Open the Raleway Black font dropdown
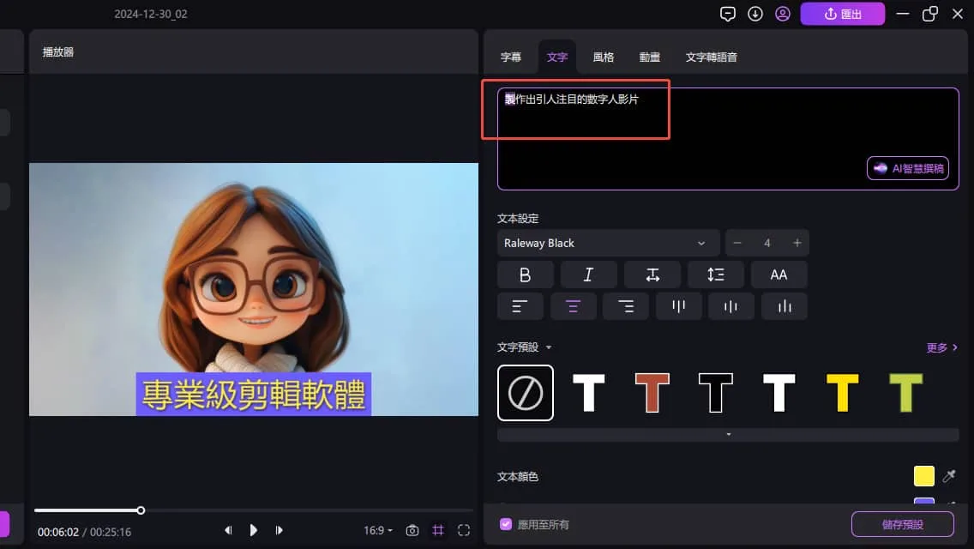 tap(608, 243)
